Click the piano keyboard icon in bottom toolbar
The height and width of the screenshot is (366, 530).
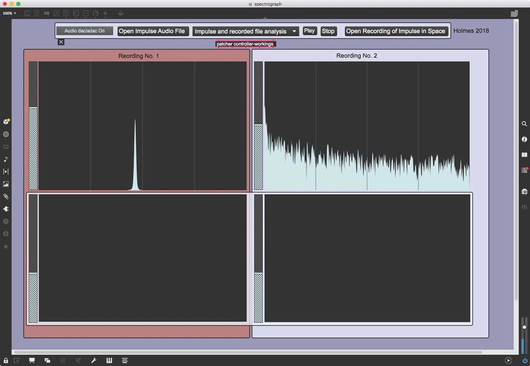109,360
